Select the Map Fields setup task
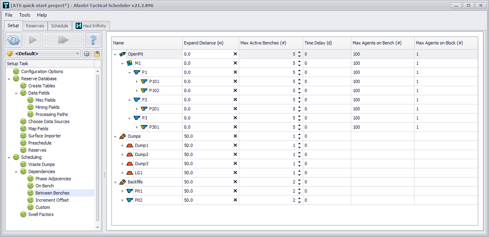 (x=38, y=129)
